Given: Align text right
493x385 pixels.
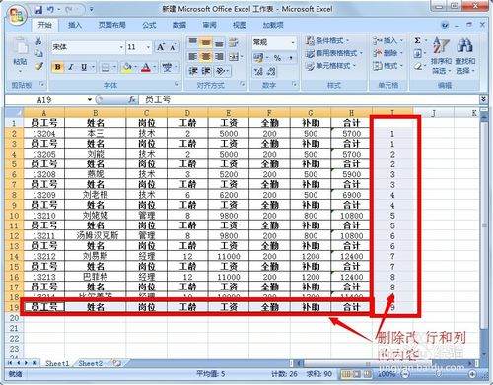Looking at the screenshot, I should [219, 57].
